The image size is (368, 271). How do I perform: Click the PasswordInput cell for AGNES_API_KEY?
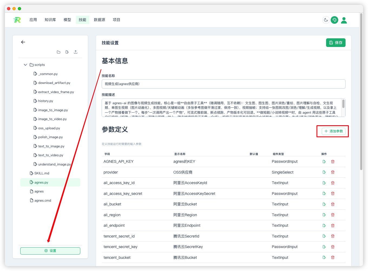pyautogui.click(x=284, y=161)
